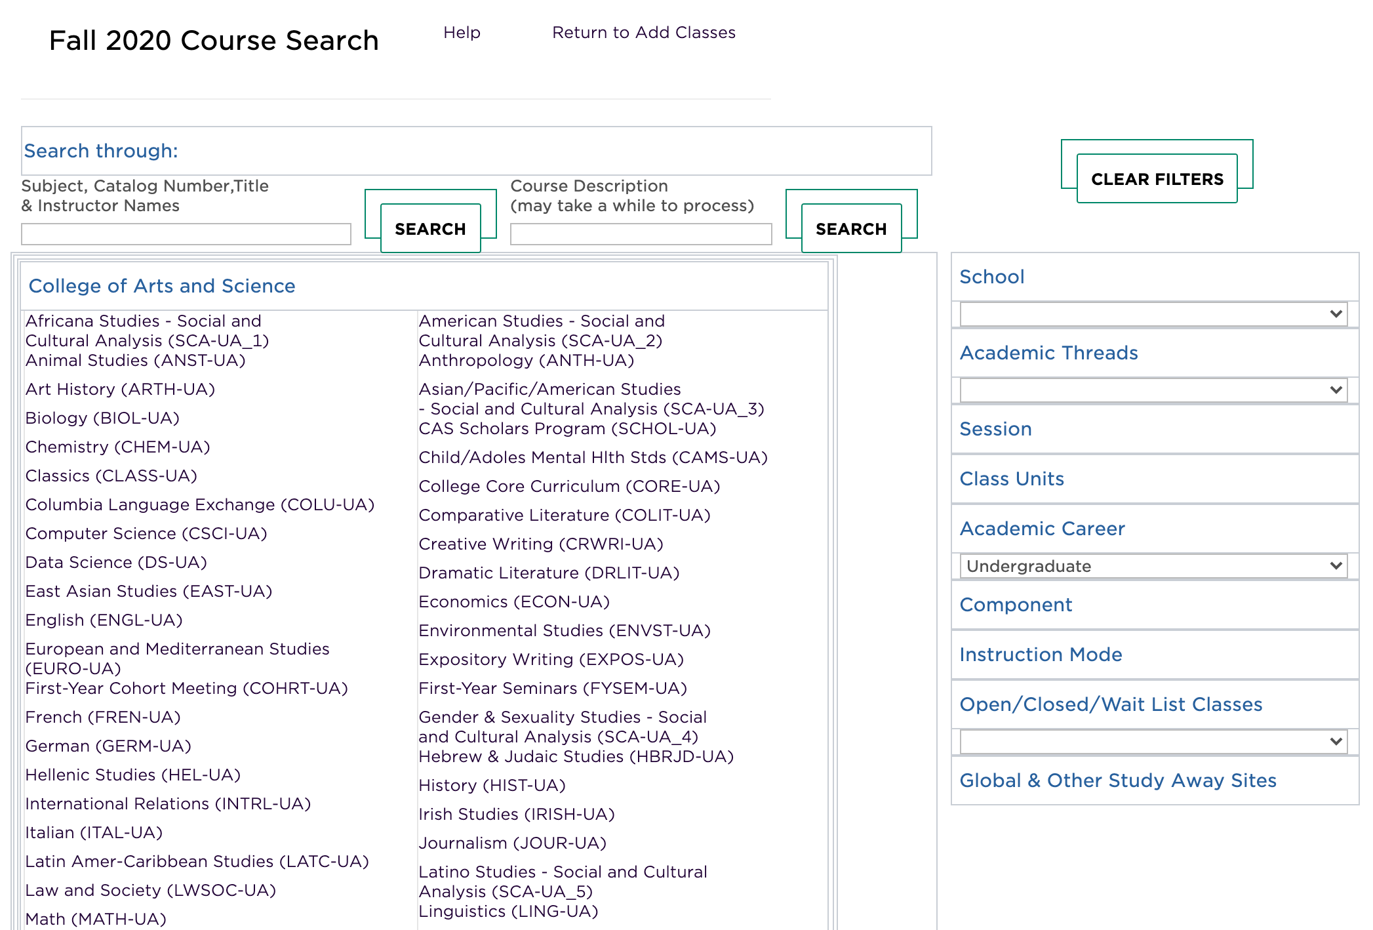Select Asian/Pacific/American Studies (SCA-UA_3)
This screenshot has height=930, width=1373.
[591, 399]
